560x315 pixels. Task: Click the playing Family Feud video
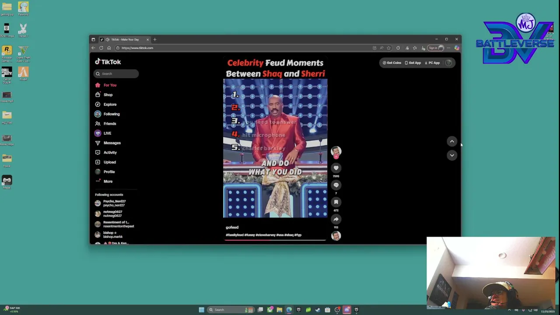(275, 148)
